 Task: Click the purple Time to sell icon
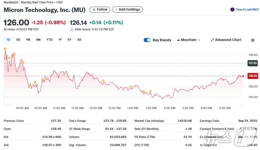pos(232,10)
